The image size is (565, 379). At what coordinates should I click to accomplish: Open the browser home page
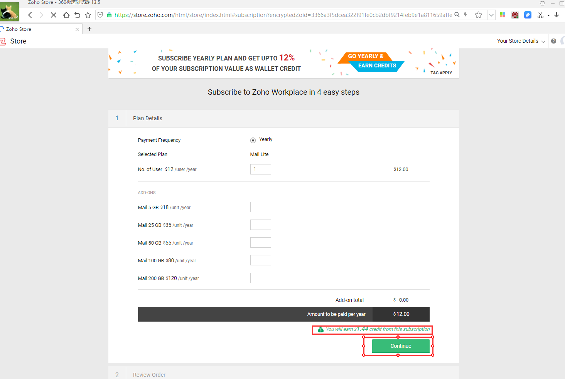pos(66,15)
